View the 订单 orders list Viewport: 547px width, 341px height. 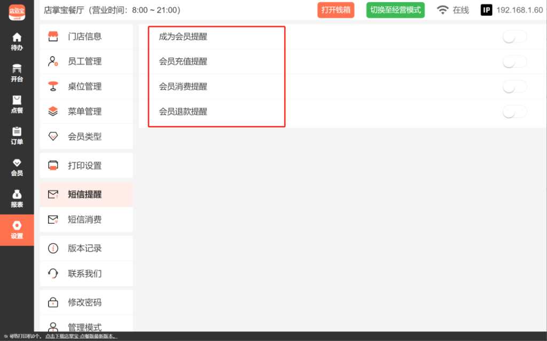17,136
